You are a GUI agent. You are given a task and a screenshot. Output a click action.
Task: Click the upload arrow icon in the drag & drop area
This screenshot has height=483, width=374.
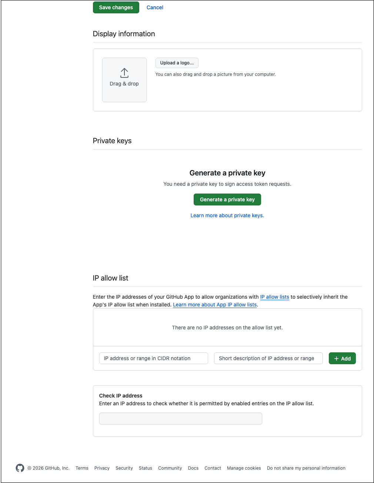point(124,73)
